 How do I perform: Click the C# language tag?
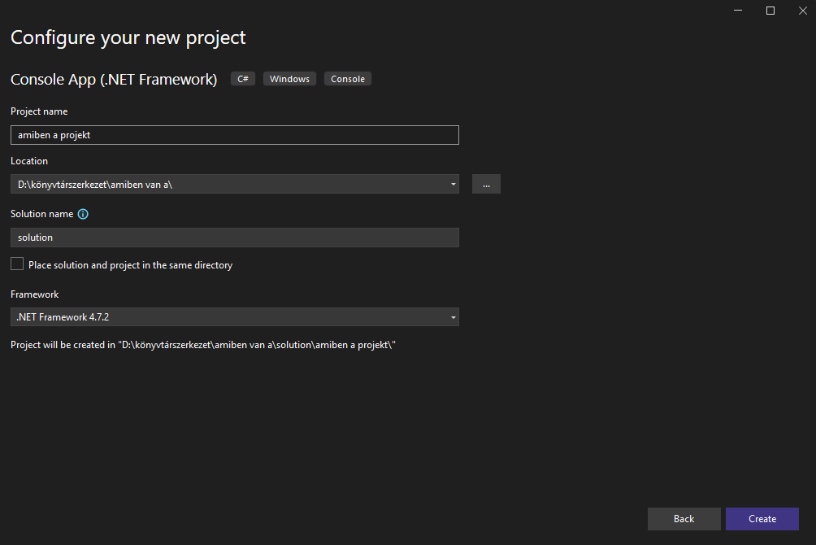(243, 79)
